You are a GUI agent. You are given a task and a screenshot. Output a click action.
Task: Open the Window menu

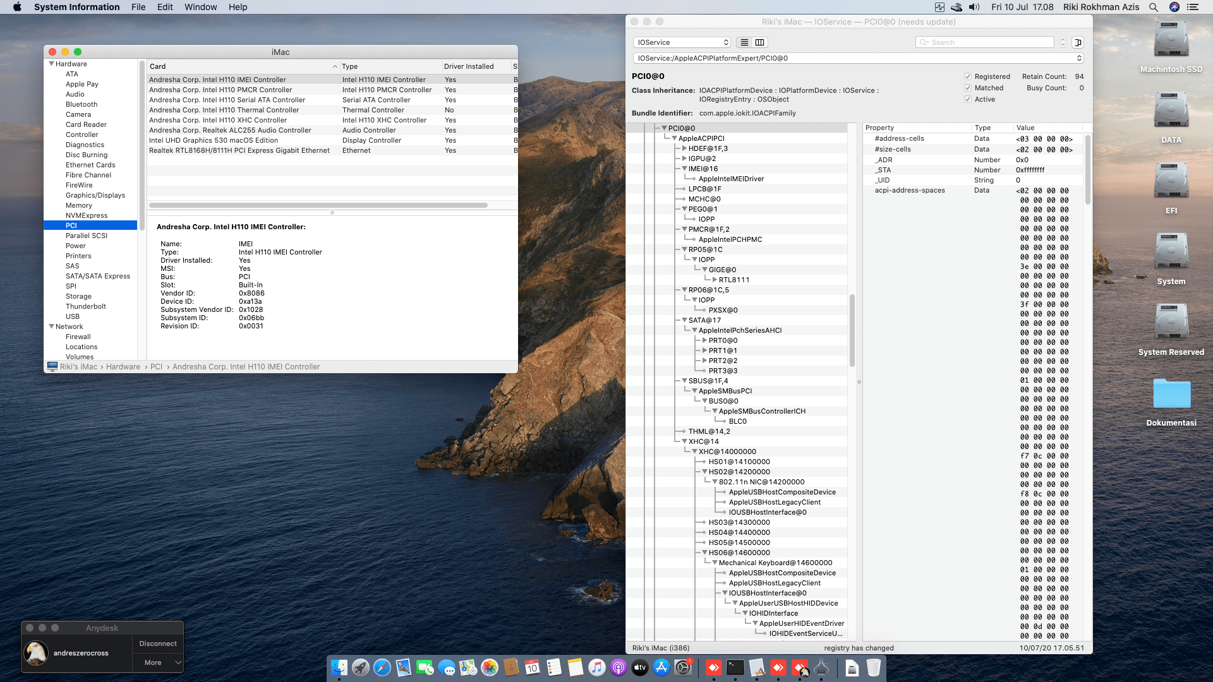(x=200, y=7)
